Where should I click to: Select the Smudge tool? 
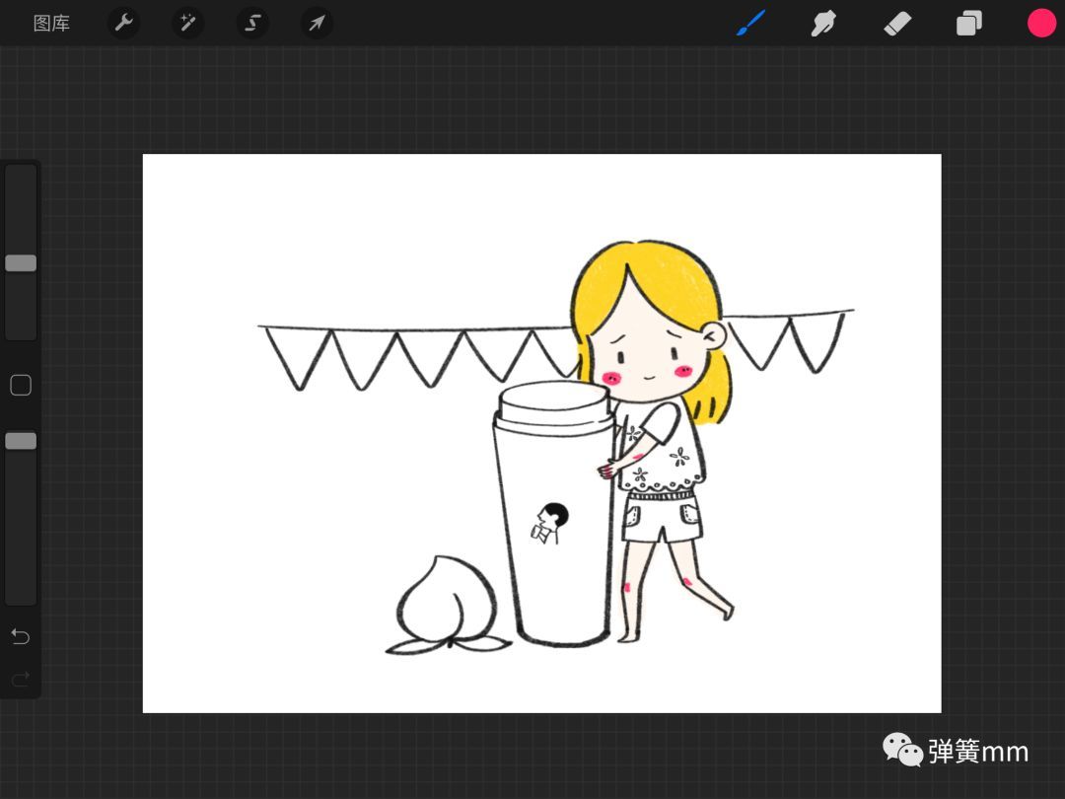pyautogui.click(x=823, y=23)
